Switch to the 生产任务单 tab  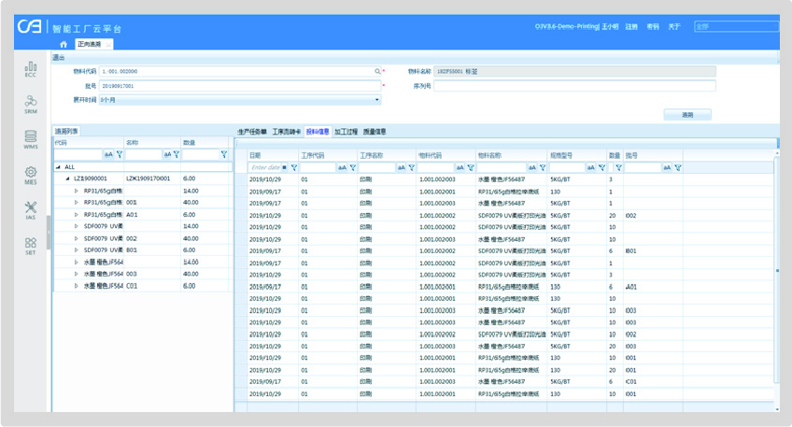(251, 132)
